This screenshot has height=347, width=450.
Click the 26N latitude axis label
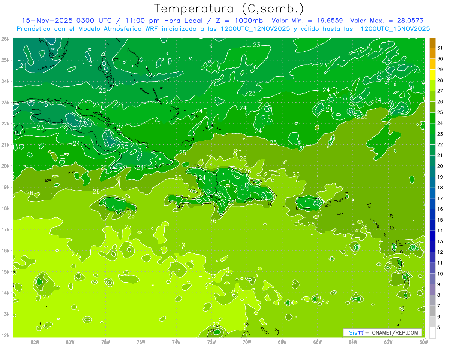coord(6,39)
